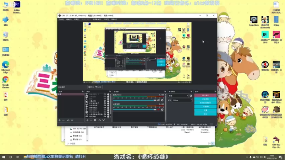Toggle visibility of 炉石传说盒子 source
Viewport: 285px width, 160px height.
[105, 103]
